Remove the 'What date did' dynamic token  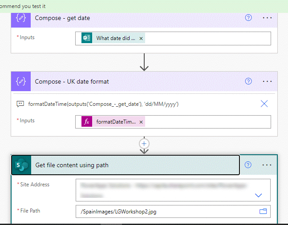pyautogui.click(x=141, y=39)
